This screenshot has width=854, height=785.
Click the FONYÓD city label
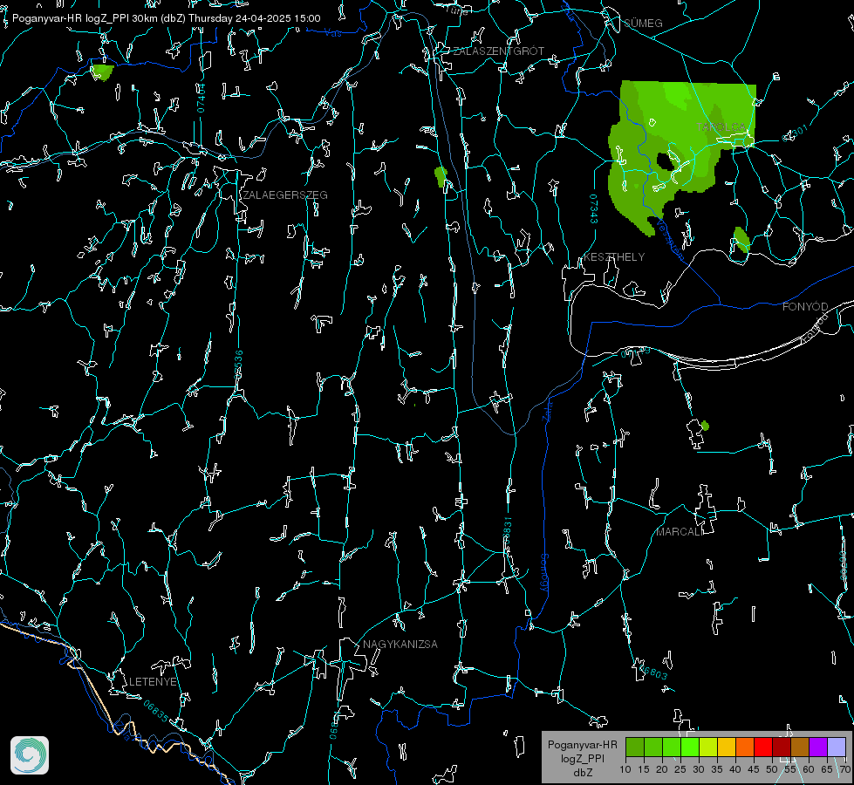coord(805,307)
